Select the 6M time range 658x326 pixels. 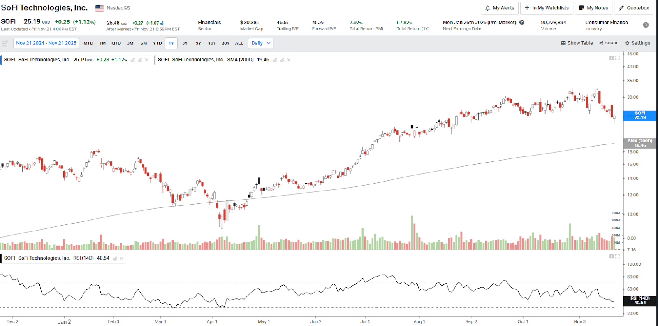click(144, 43)
